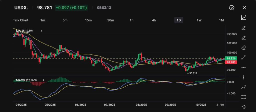Viewport: 256px width, 112px height.
Task: Click the USDX. symbol name
Action: pyautogui.click(x=21, y=8)
